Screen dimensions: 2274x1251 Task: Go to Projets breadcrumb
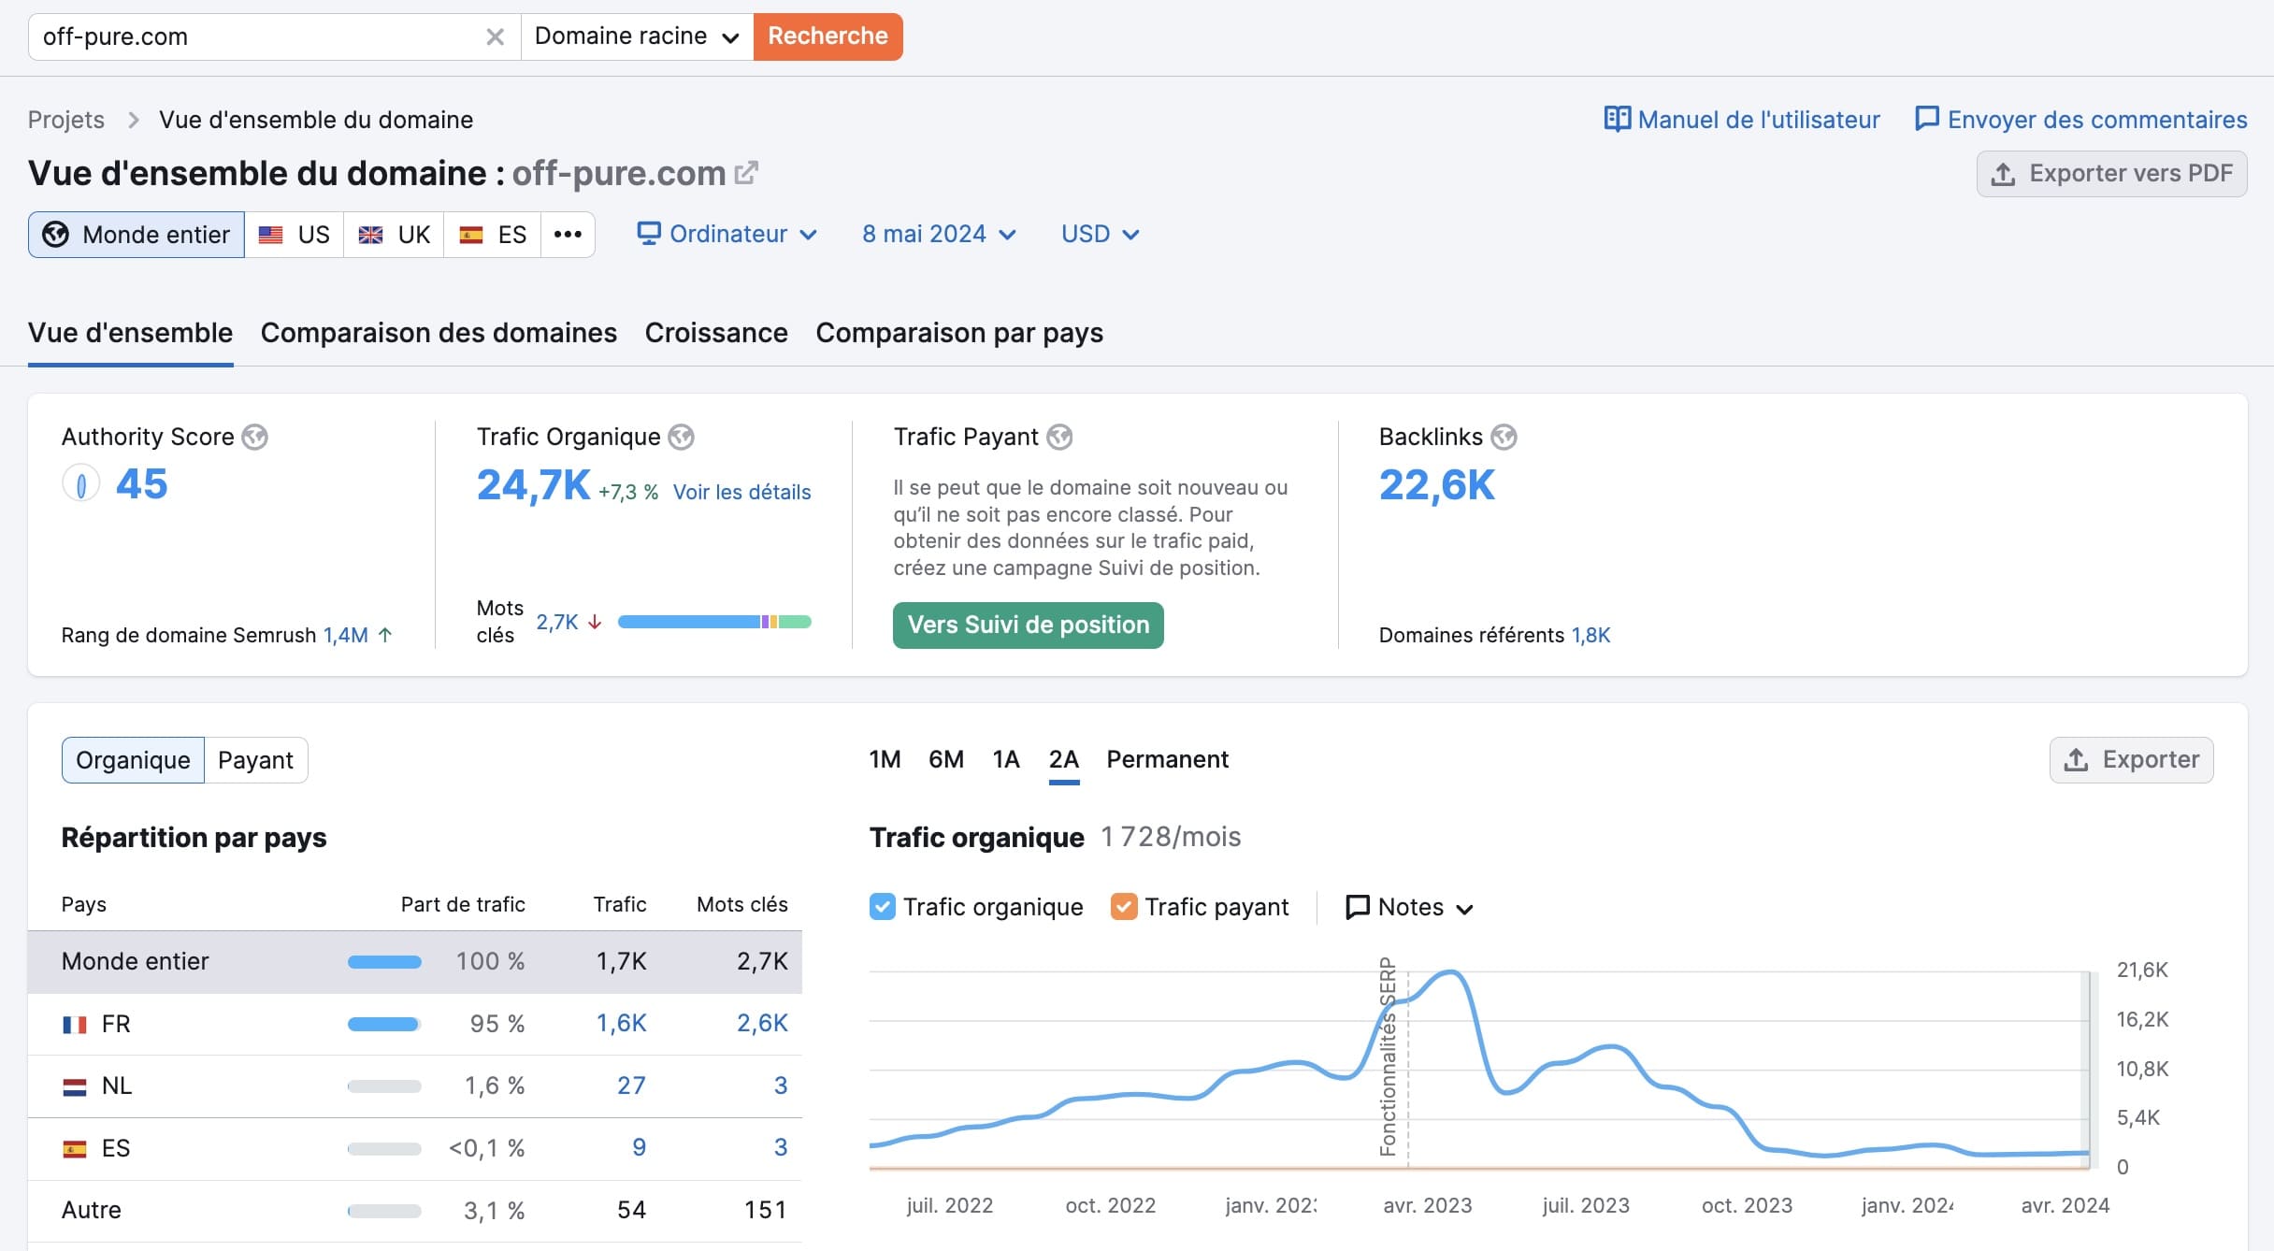click(x=66, y=120)
